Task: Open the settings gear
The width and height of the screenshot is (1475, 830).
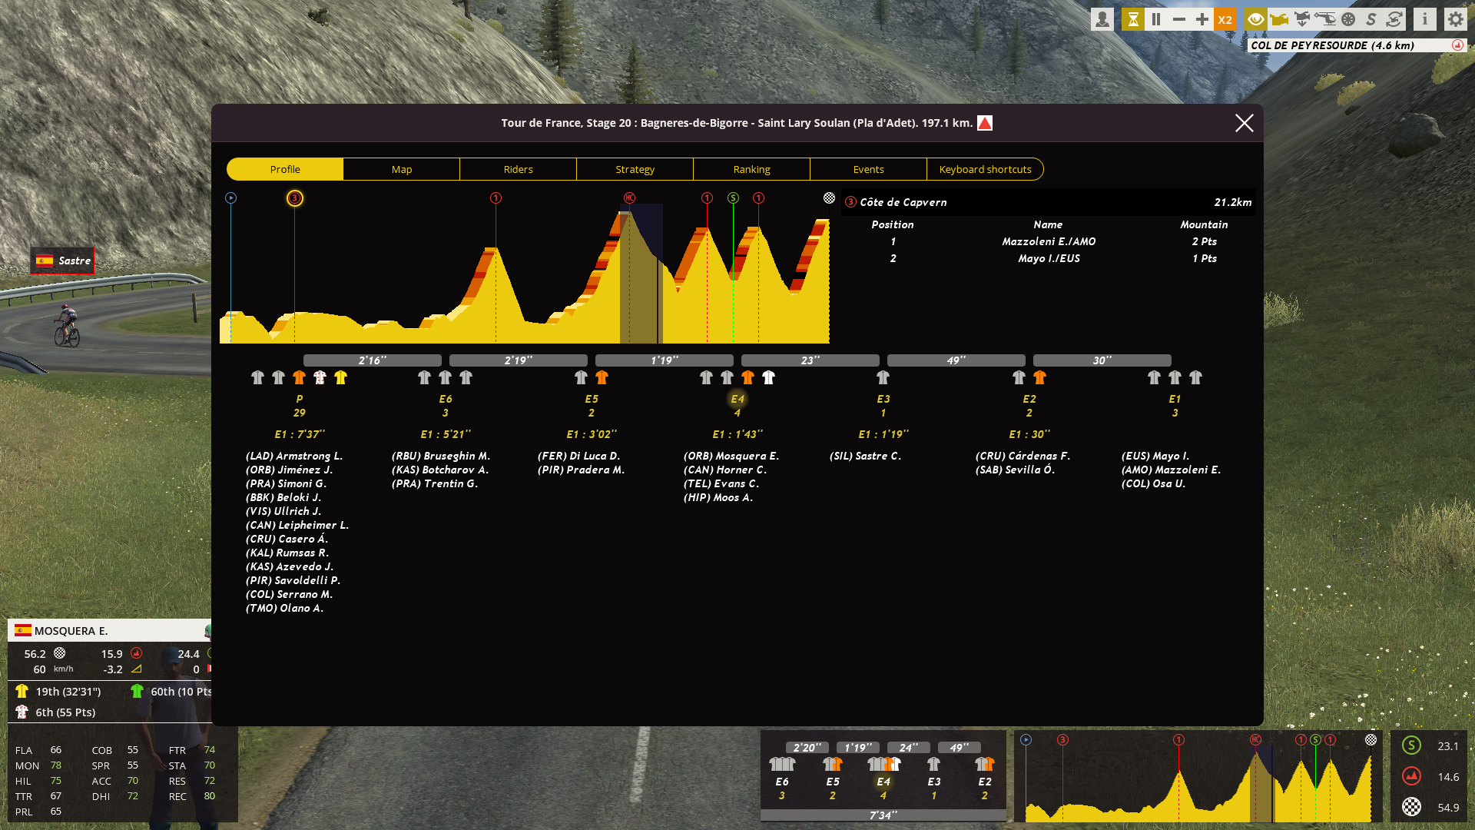Action: pos(1456,20)
